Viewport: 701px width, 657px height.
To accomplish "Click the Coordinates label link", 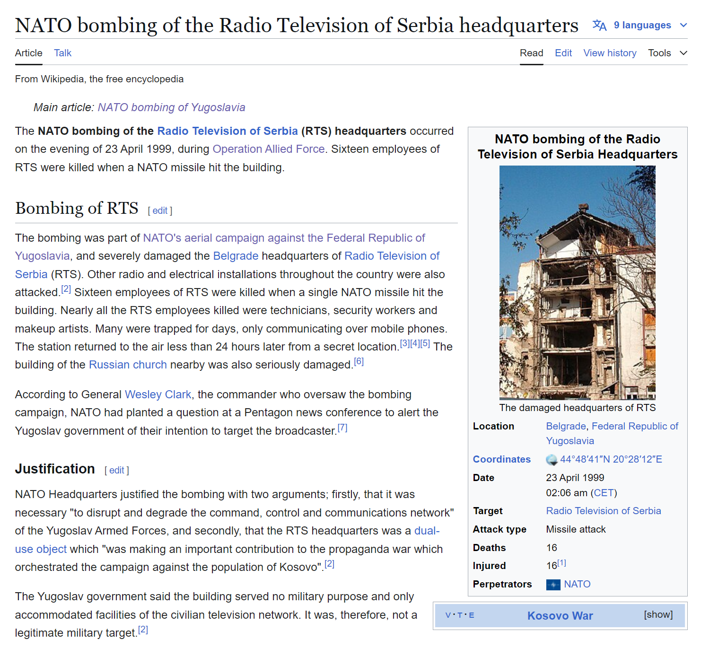I will pos(502,459).
